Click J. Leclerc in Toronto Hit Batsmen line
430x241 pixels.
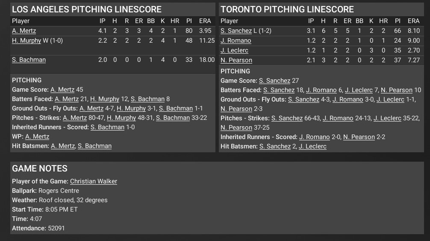(x=312, y=146)
